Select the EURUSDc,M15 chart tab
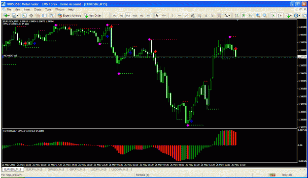Screen dimensions: 308x178 point(13,169)
